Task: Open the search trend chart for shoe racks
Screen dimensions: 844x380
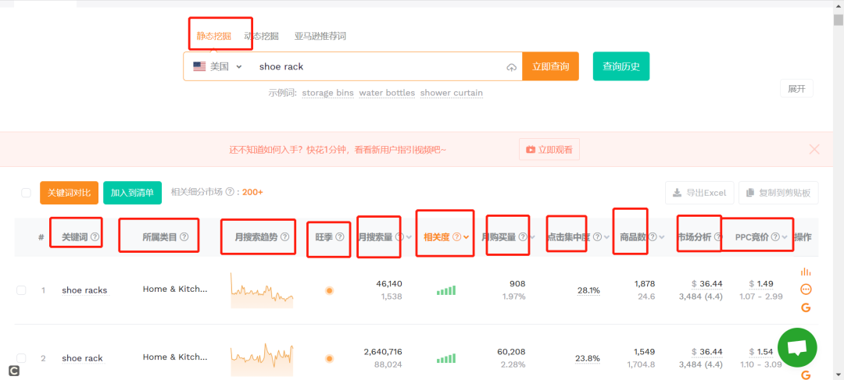Action: pos(262,290)
